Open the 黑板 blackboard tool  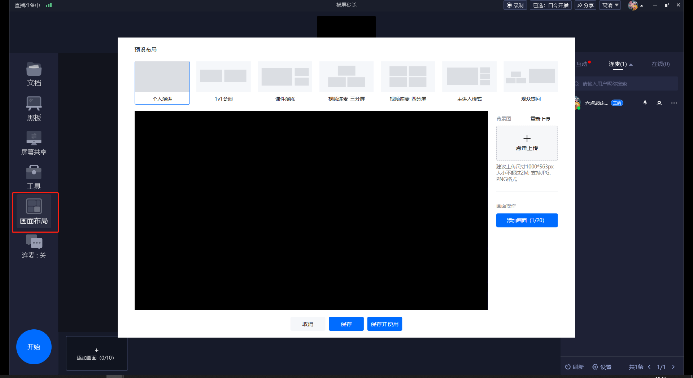34,109
